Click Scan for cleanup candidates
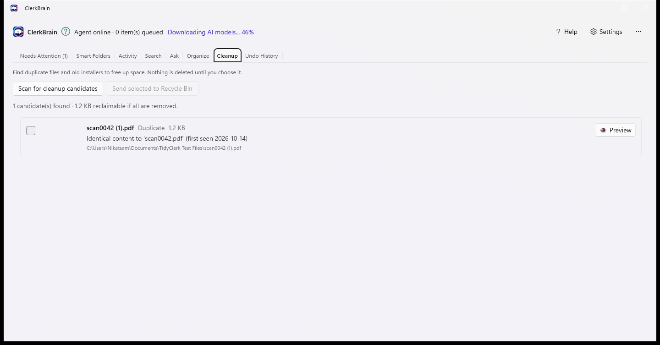This screenshot has height=345, width=660. click(x=58, y=88)
